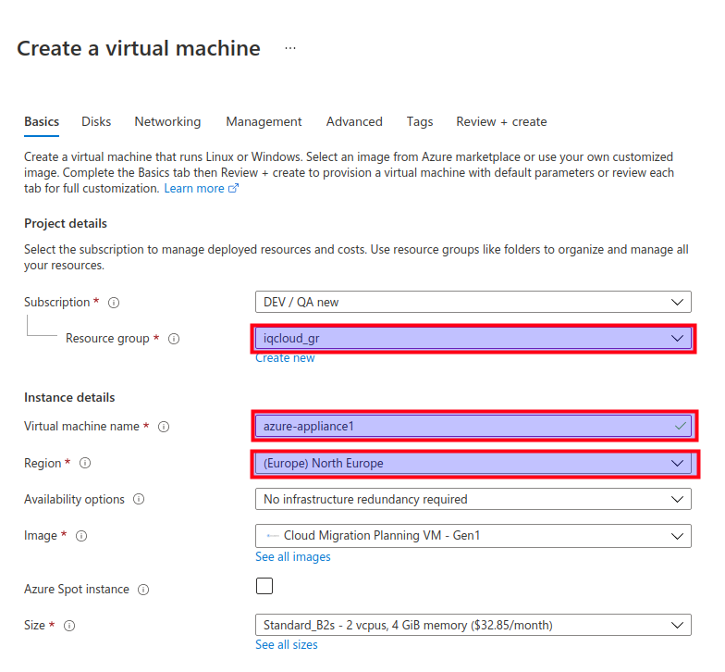The width and height of the screenshot is (725, 672).
Task: Open the Image dropdown
Action: pyautogui.click(x=473, y=536)
